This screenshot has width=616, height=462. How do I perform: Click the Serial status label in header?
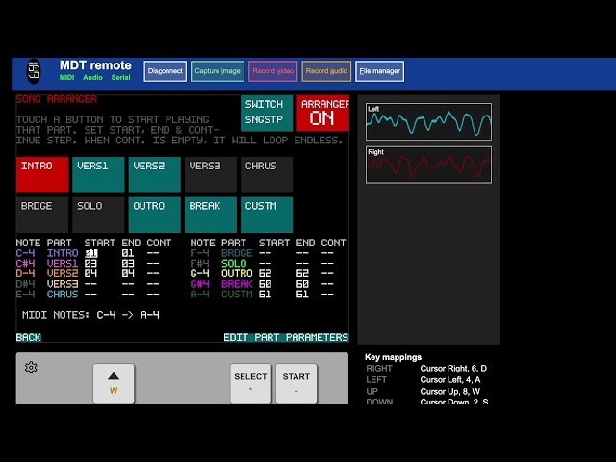click(120, 77)
